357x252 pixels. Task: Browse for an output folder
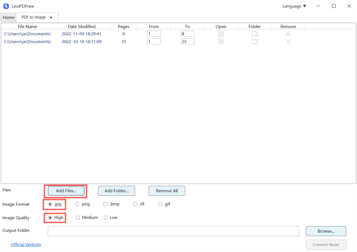tap(326, 231)
